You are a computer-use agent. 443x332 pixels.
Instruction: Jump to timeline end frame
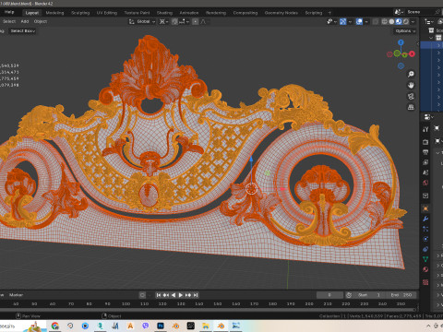point(196,295)
